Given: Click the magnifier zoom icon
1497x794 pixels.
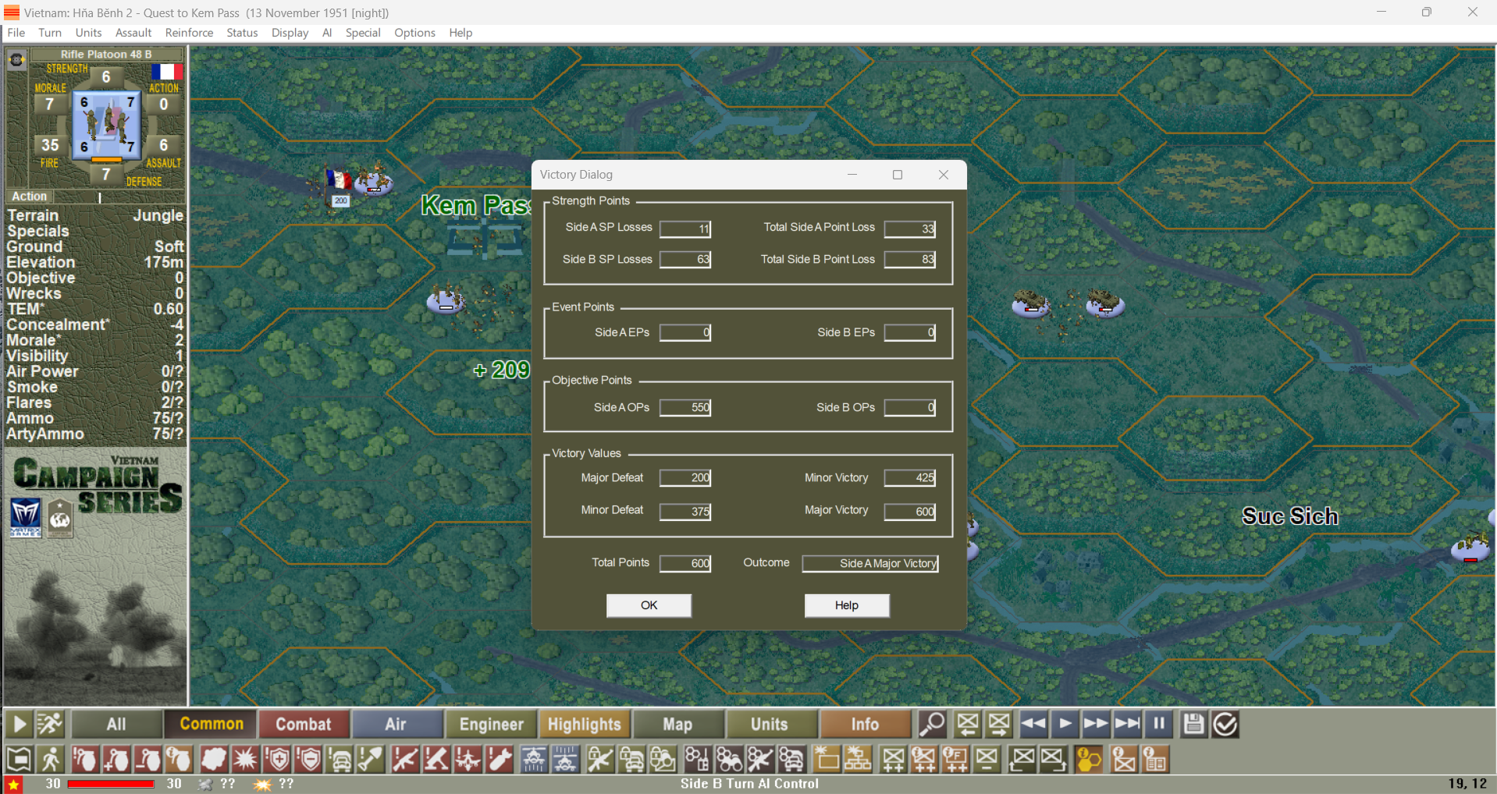Looking at the screenshot, I should pos(932,724).
